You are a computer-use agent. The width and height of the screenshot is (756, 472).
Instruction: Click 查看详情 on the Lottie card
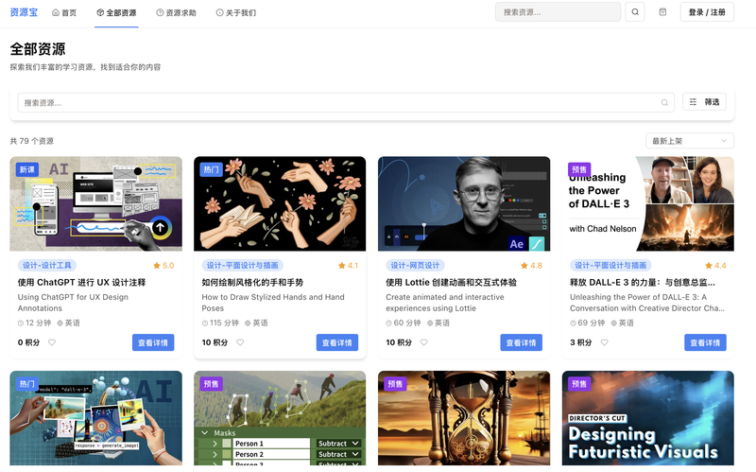522,342
